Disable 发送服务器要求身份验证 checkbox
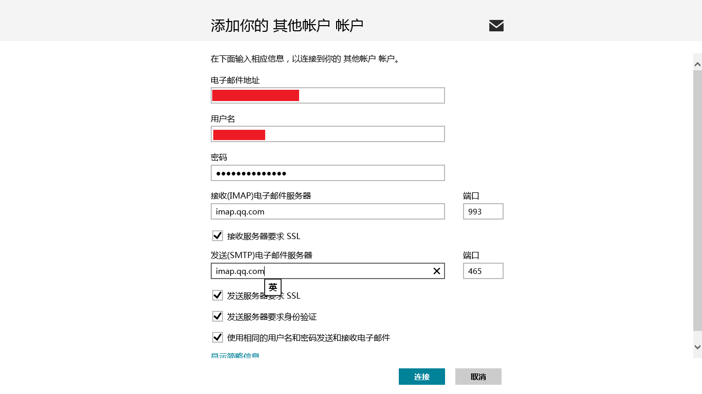702x394 pixels. pos(217,317)
